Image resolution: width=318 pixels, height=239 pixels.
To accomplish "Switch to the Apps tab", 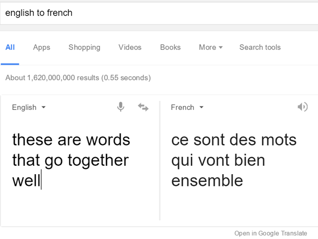I will [x=41, y=47].
